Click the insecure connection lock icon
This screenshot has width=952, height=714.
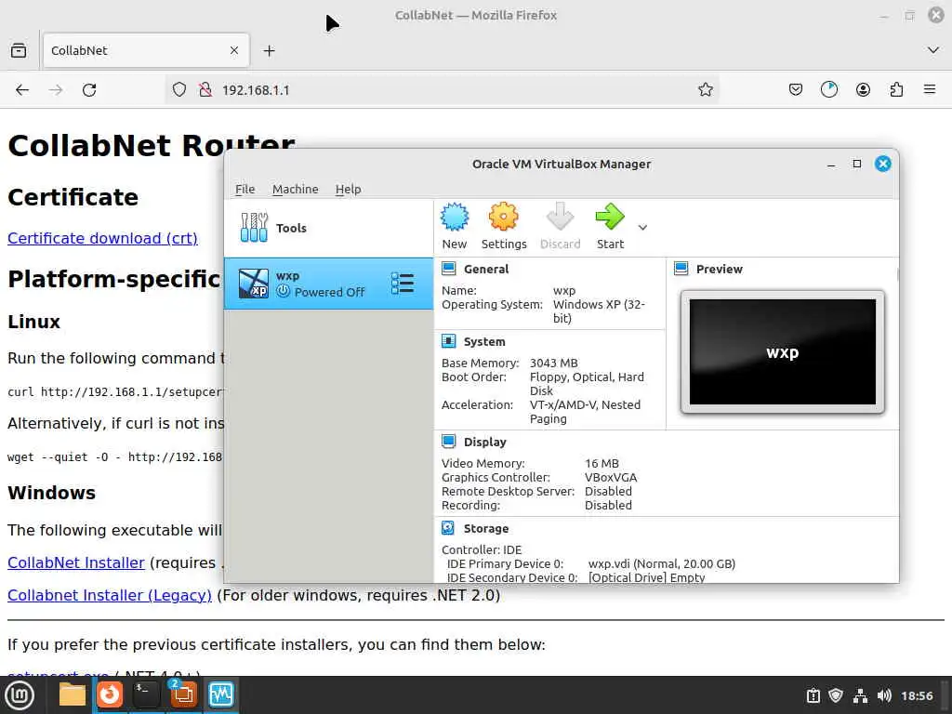[x=205, y=90]
